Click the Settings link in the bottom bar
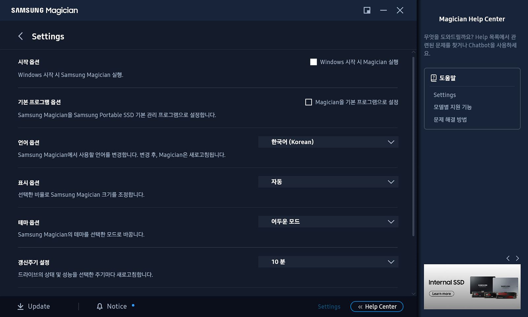This screenshot has height=317, width=528. pyautogui.click(x=329, y=306)
